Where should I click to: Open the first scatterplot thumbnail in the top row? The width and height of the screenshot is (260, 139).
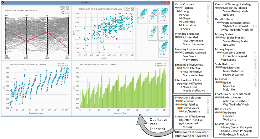[142, 15]
